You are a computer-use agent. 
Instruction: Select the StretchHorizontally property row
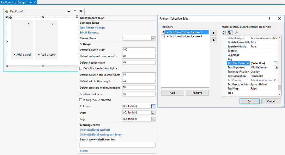[x=252, y=42]
